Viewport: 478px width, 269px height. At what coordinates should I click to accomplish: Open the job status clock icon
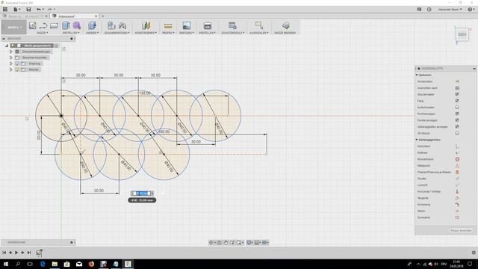point(429,10)
